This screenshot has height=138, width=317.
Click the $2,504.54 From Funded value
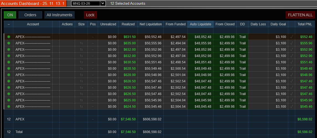click(178, 106)
